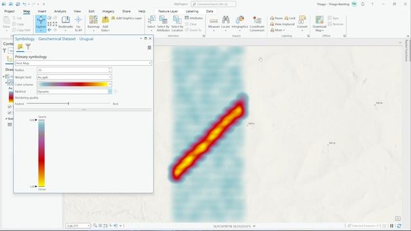Open the View tab
The width and height of the screenshot is (411, 231).
click(x=77, y=12)
